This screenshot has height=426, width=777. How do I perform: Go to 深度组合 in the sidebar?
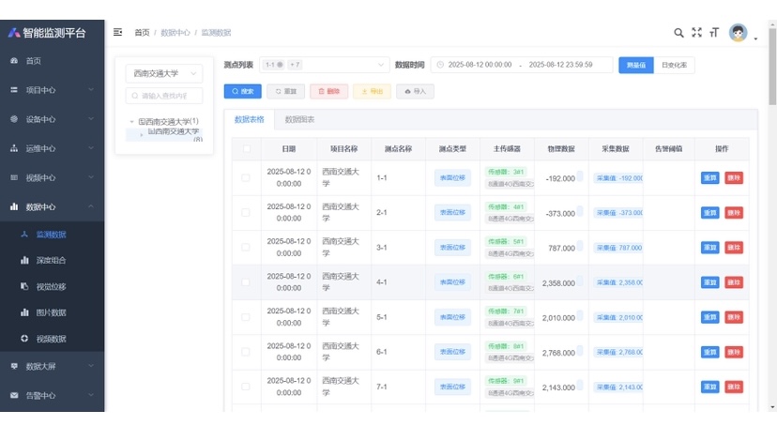(x=51, y=260)
